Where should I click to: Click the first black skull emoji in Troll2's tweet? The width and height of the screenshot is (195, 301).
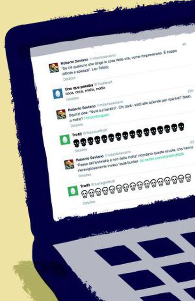76,143
